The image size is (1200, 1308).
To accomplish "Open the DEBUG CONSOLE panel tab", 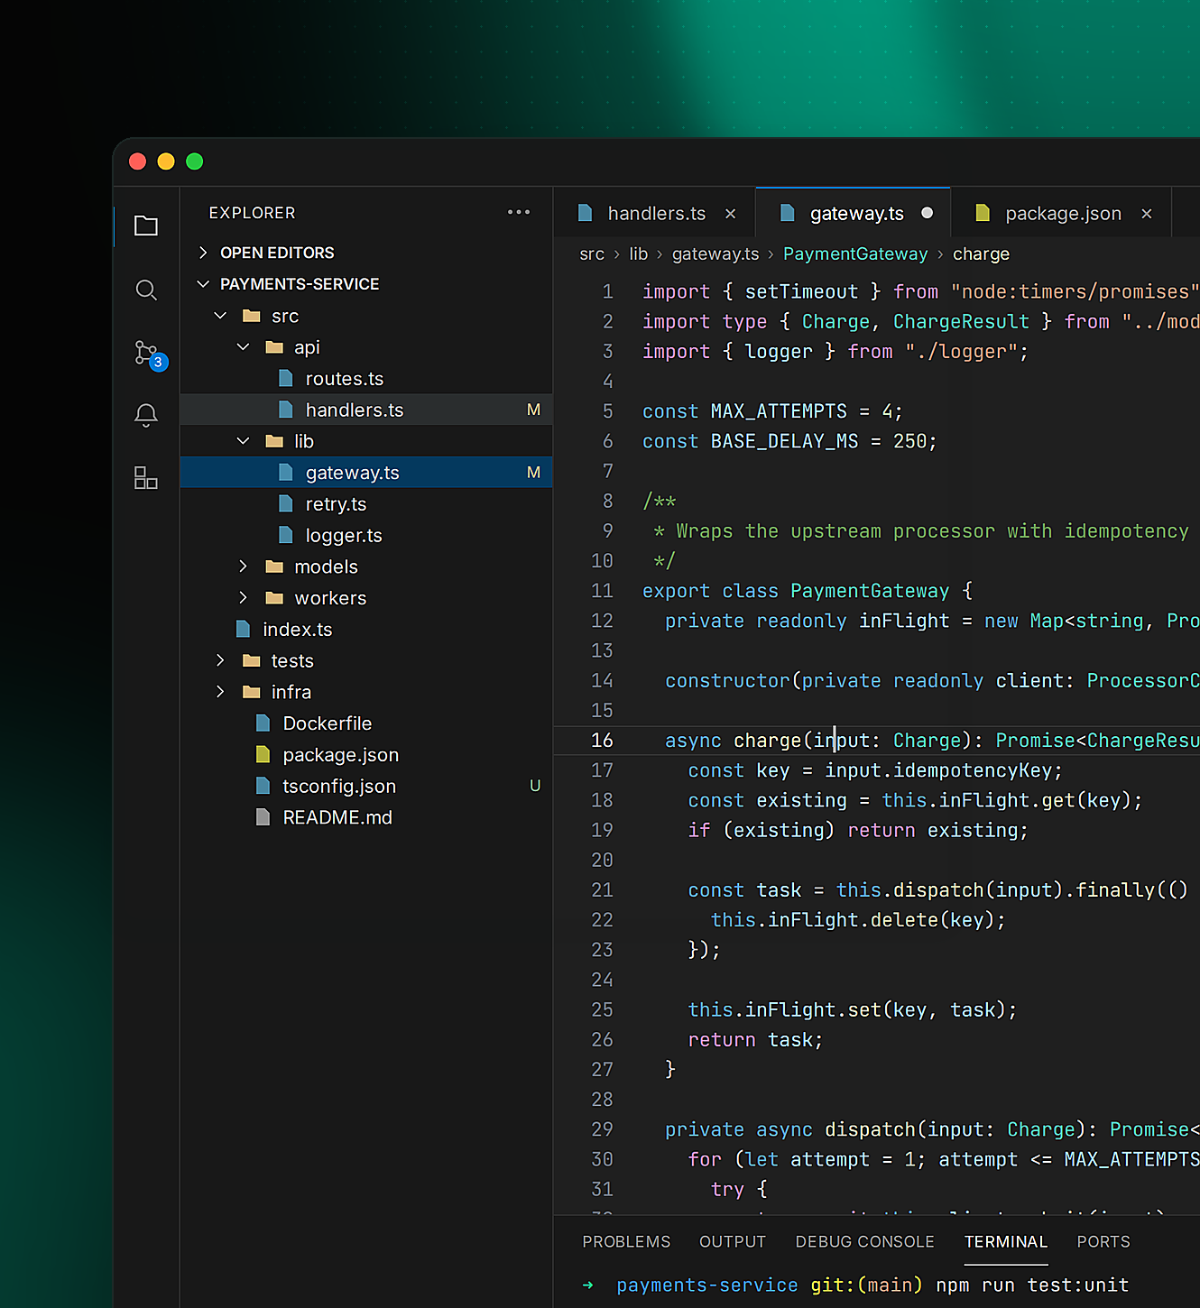I will (x=864, y=1242).
